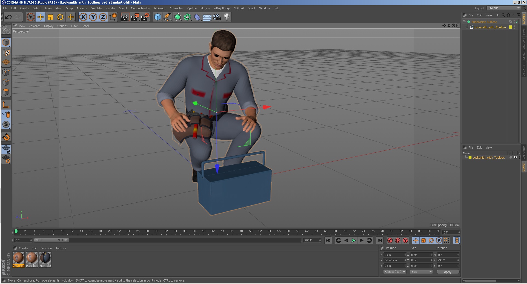Expand Locksmith_with_Toolbox object tree node
527x284 pixels.
[x=467, y=27]
